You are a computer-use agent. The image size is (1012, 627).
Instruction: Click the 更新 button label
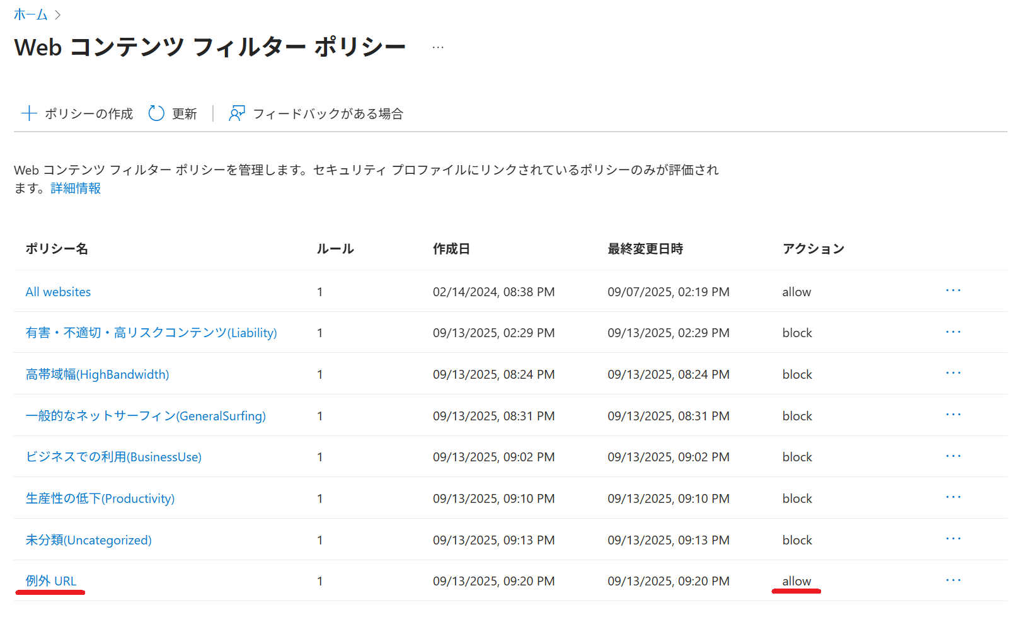pos(185,114)
